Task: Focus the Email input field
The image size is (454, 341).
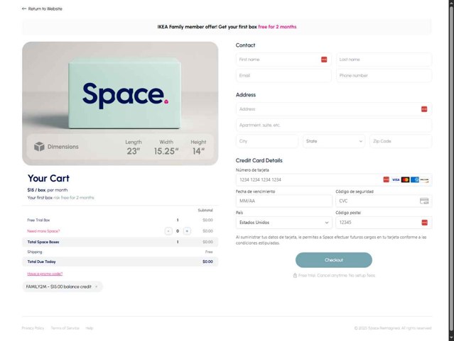Action: coord(283,75)
